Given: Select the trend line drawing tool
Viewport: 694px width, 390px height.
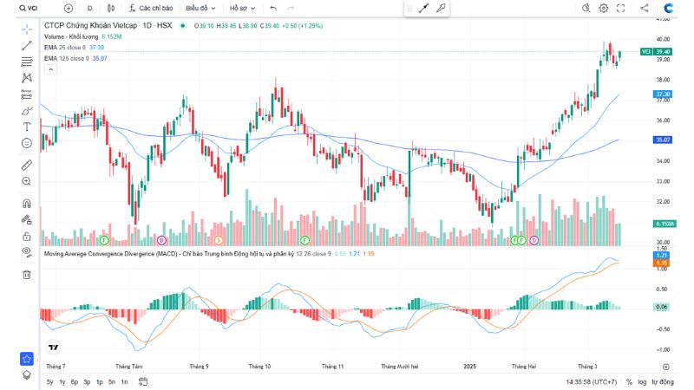Looking at the screenshot, I should tap(27, 44).
